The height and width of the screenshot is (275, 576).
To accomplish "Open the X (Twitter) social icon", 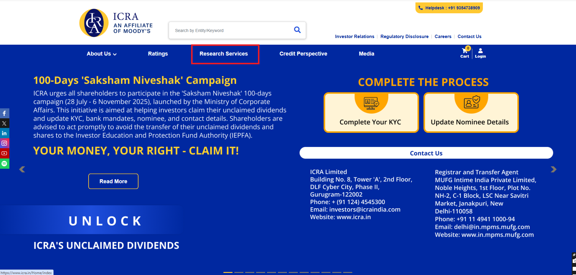I will (x=4, y=123).
